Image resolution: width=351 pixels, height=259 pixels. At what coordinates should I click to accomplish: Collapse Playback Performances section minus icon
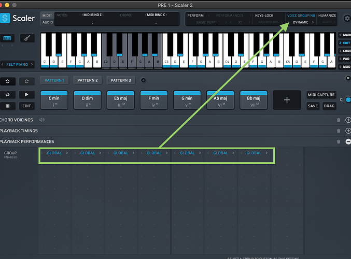coord(348,141)
